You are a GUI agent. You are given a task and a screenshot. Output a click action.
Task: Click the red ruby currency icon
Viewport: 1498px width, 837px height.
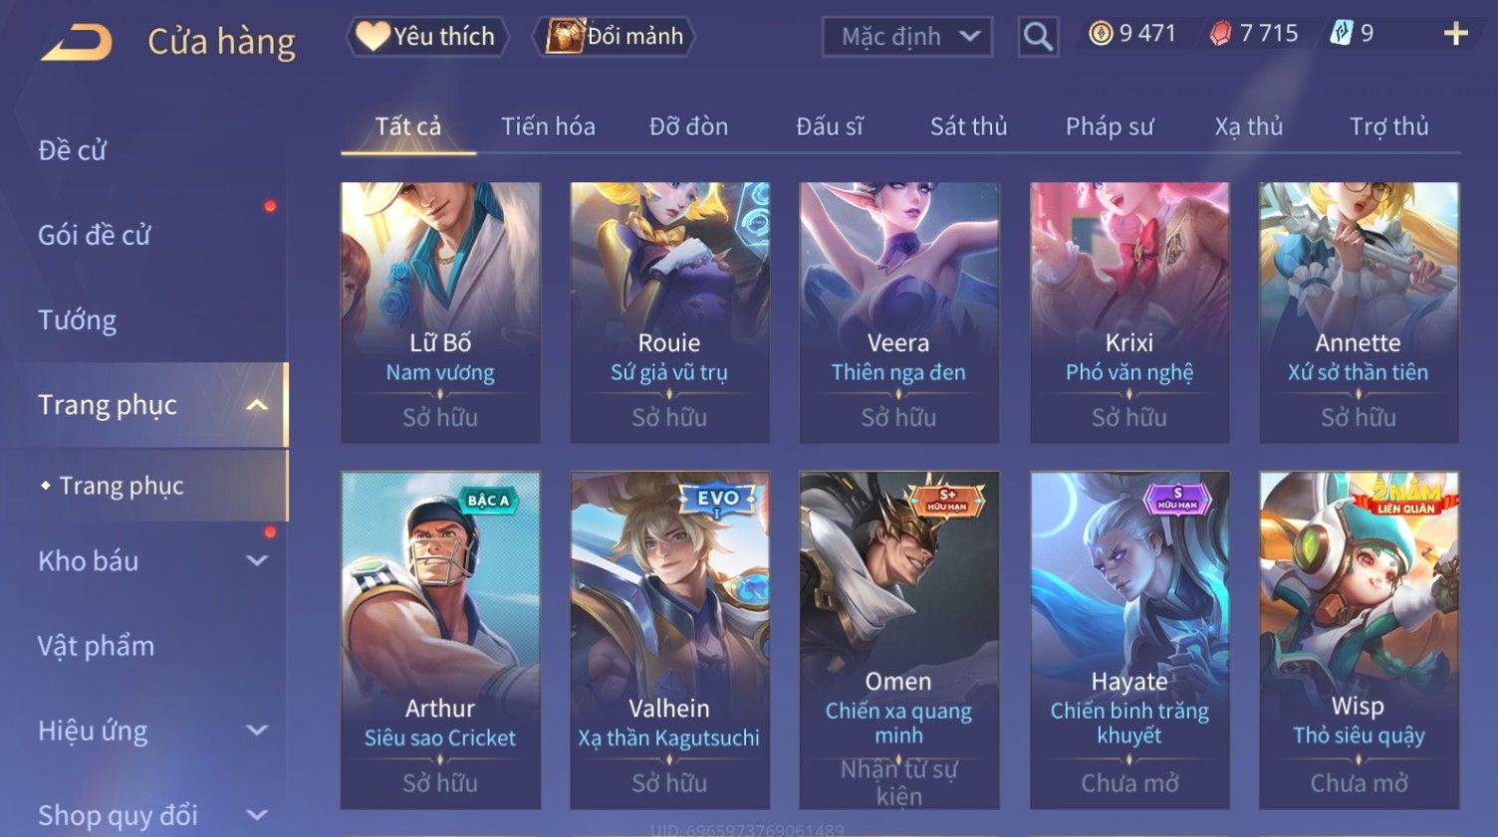point(1220,34)
